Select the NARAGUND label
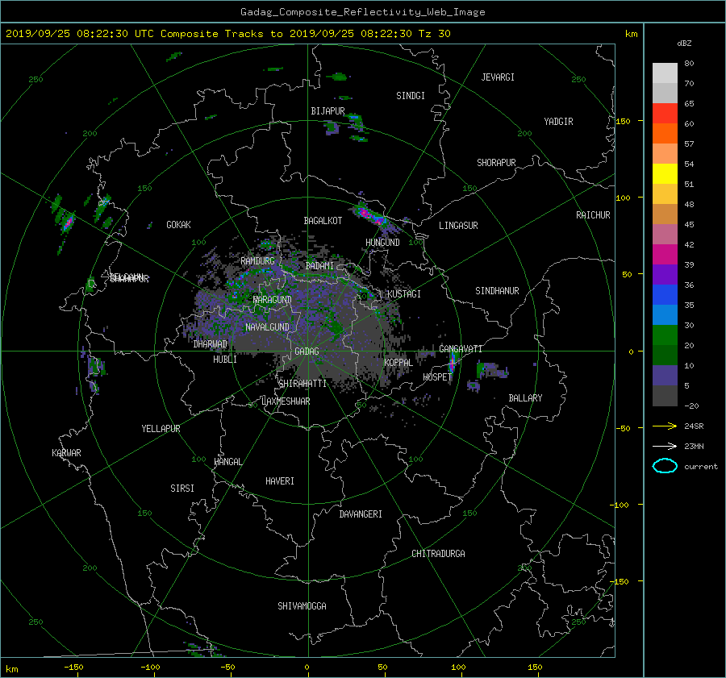The image size is (726, 678). (273, 300)
